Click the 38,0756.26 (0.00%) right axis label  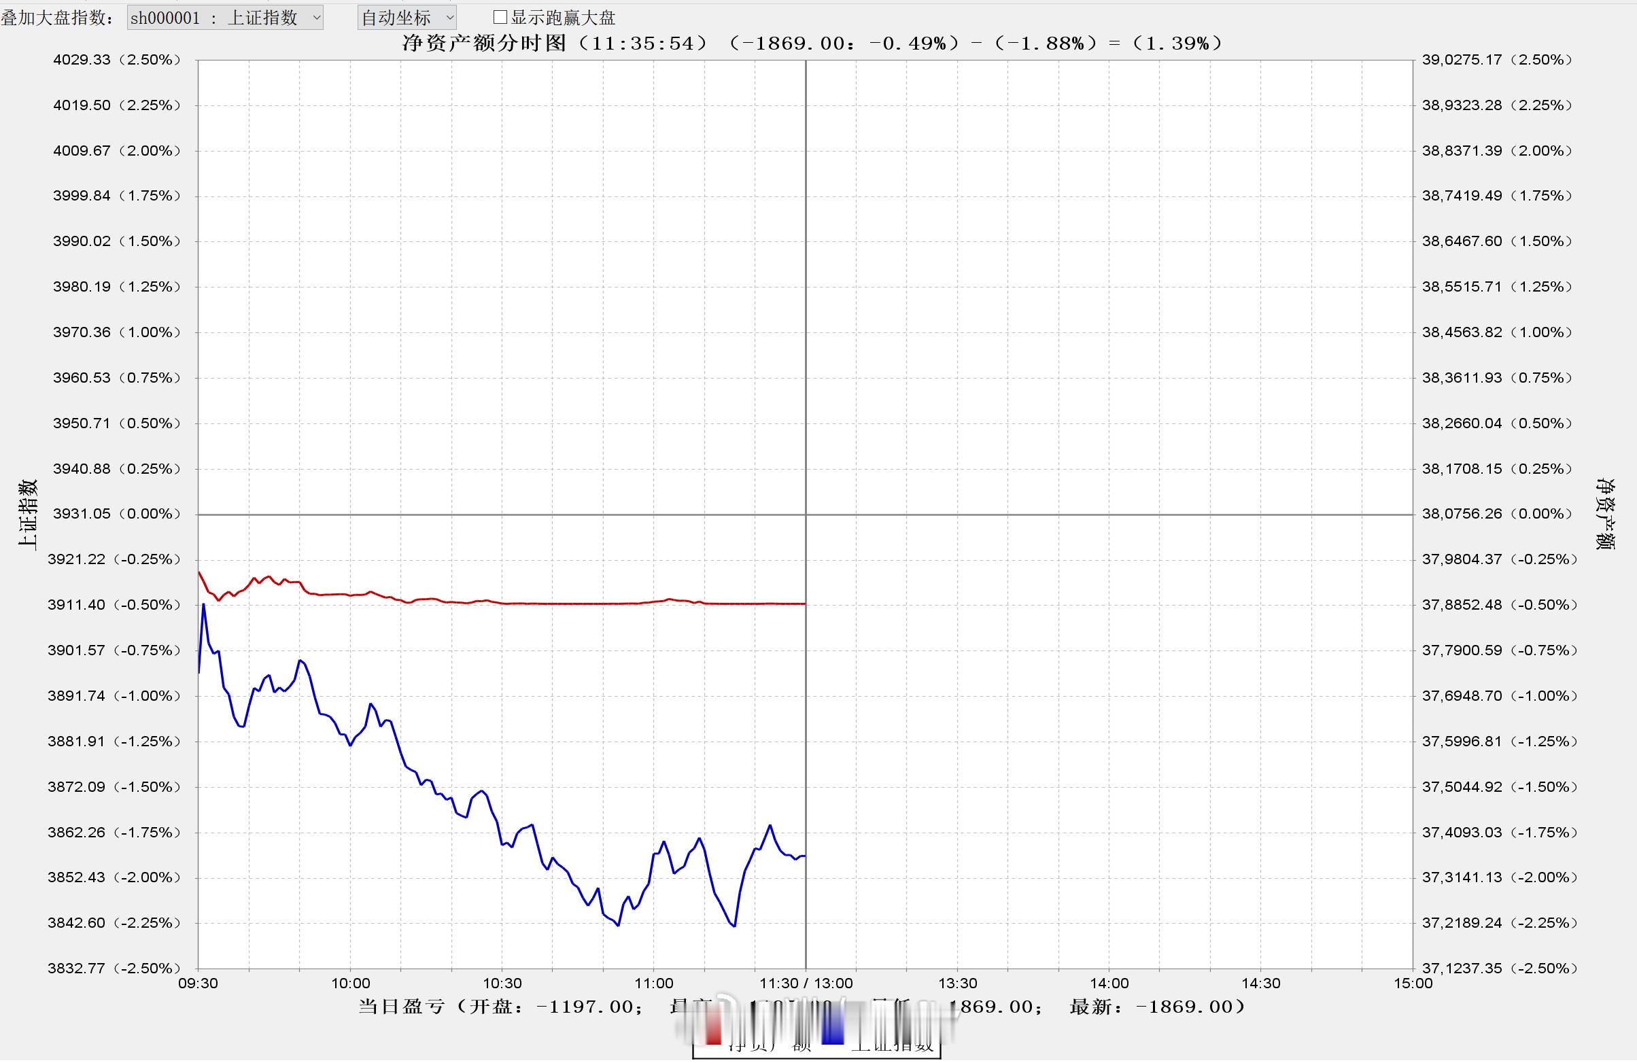(x=1497, y=515)
